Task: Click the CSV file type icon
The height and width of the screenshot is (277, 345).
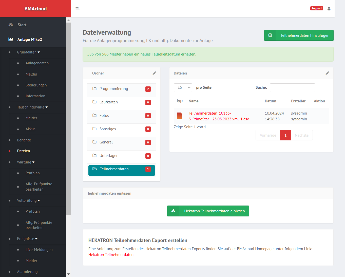Action: [179, 116]
